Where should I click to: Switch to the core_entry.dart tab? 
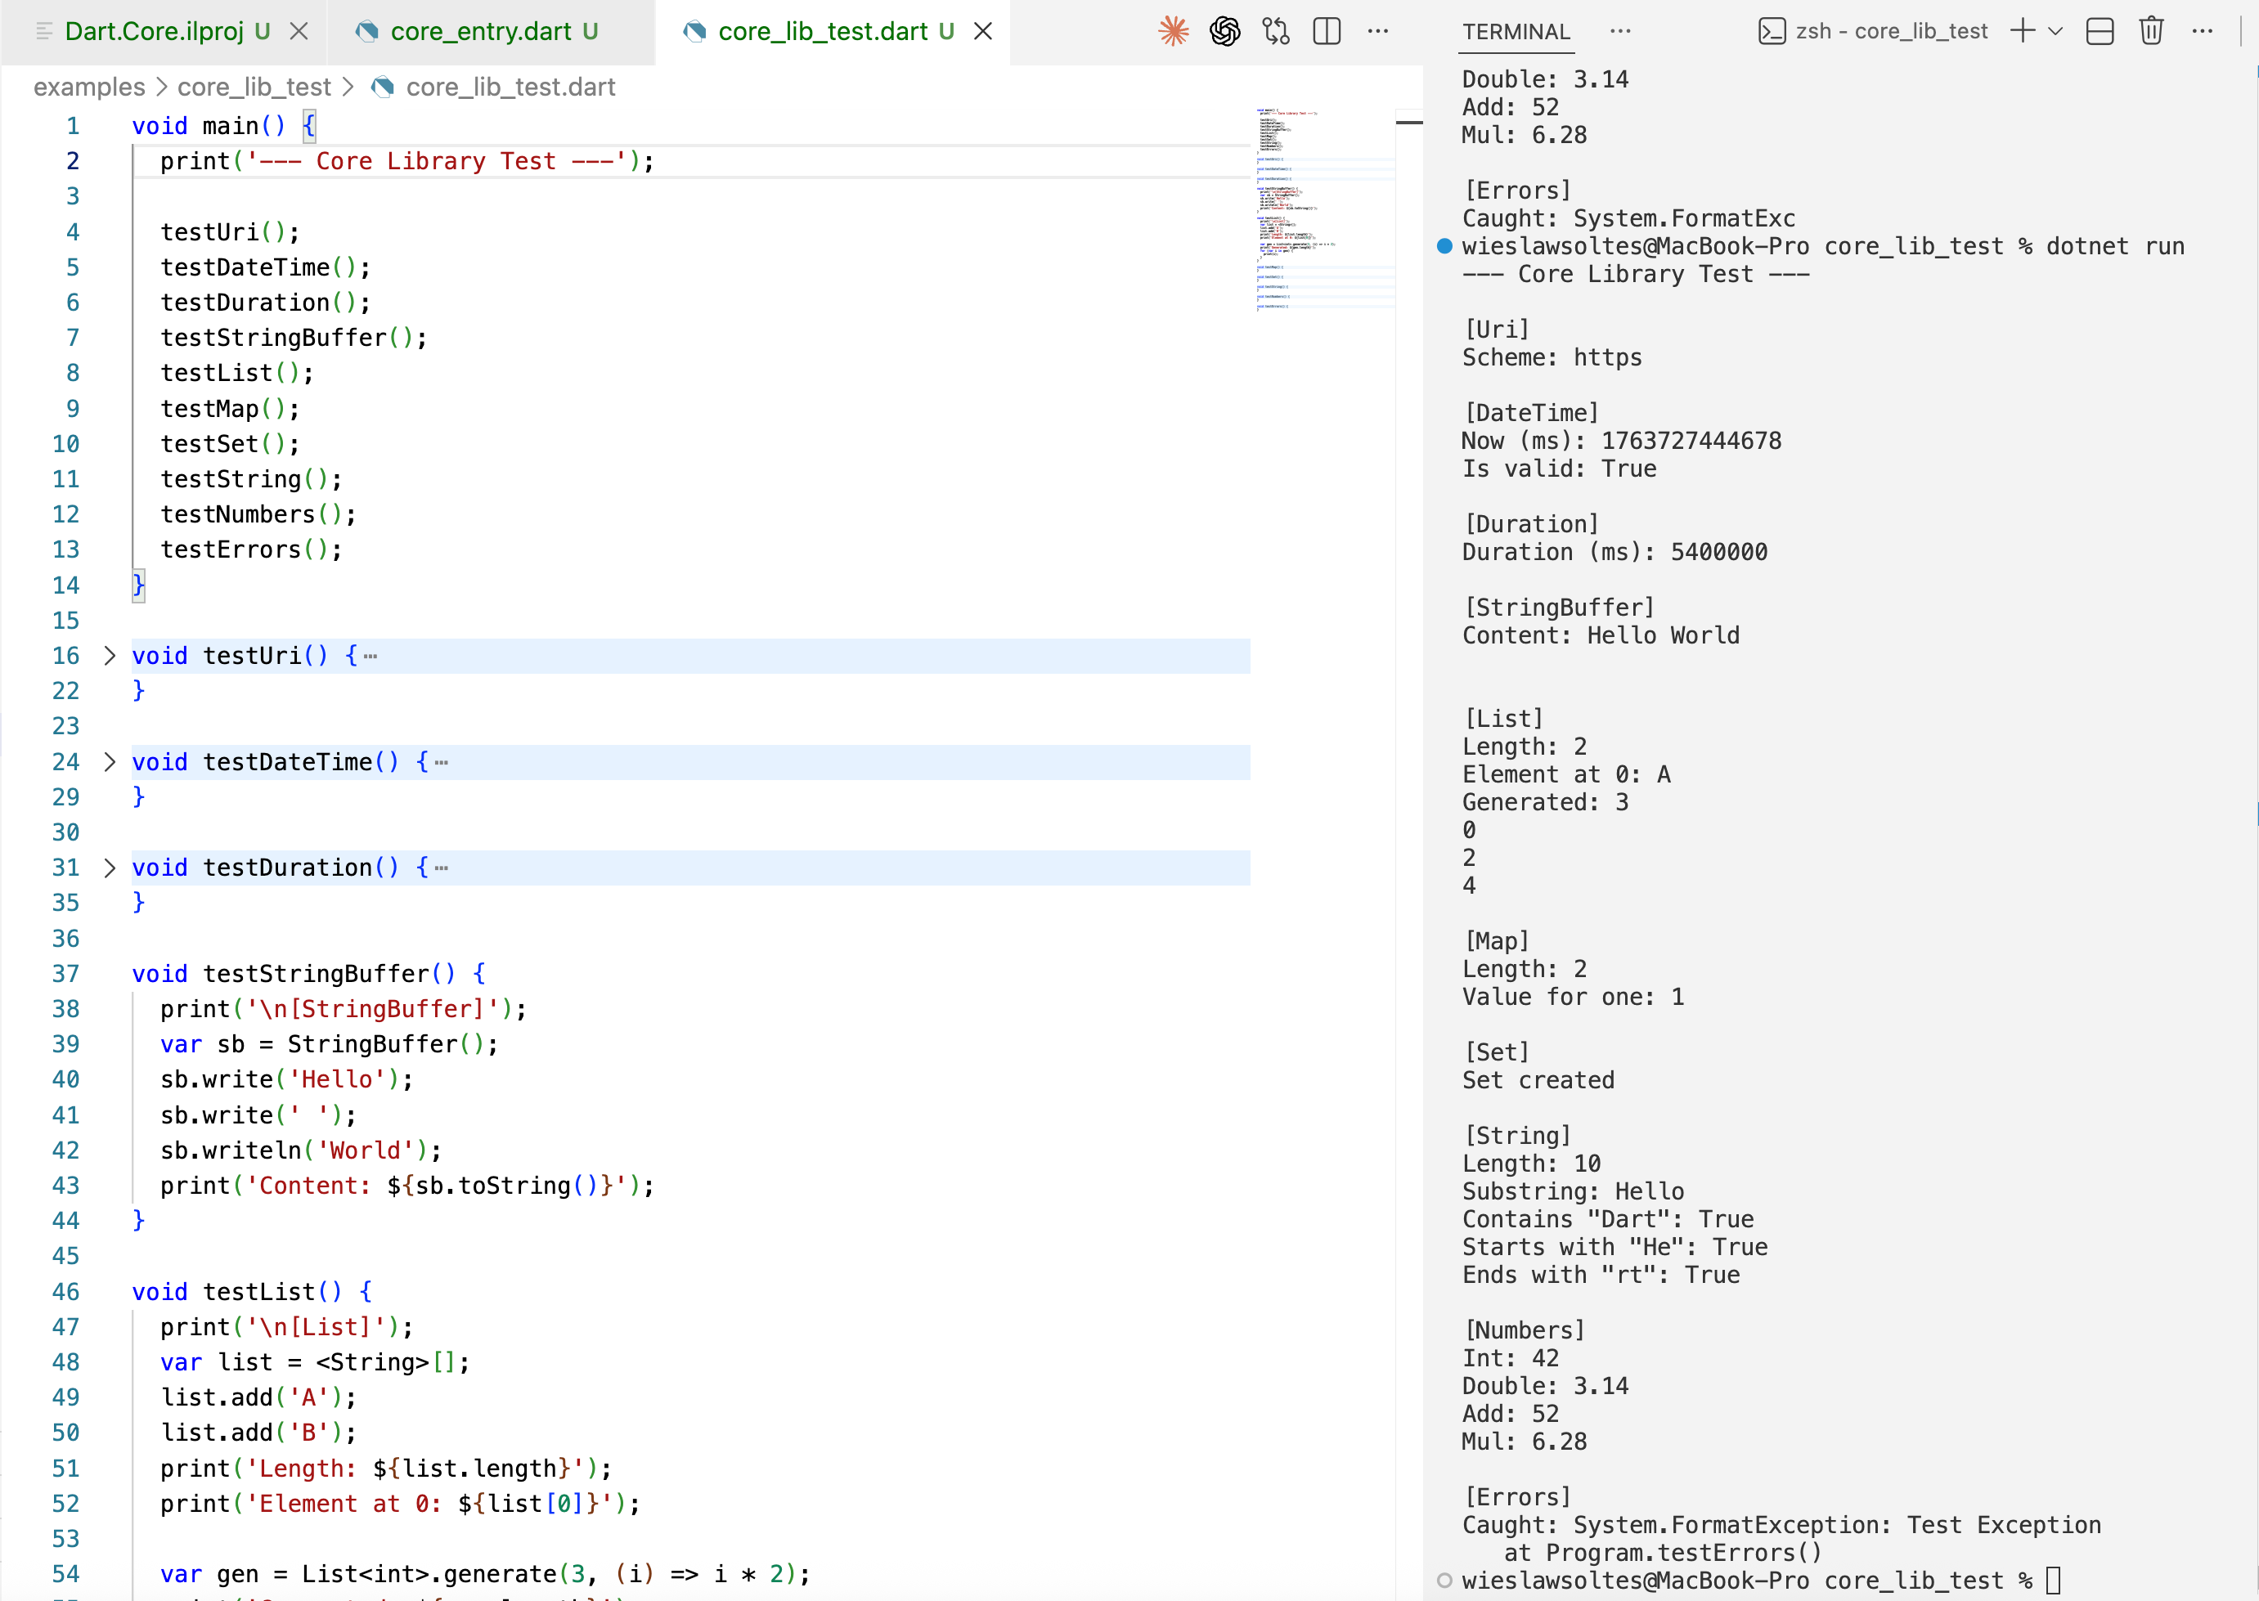pyautogui.click(x=480, y=32)
